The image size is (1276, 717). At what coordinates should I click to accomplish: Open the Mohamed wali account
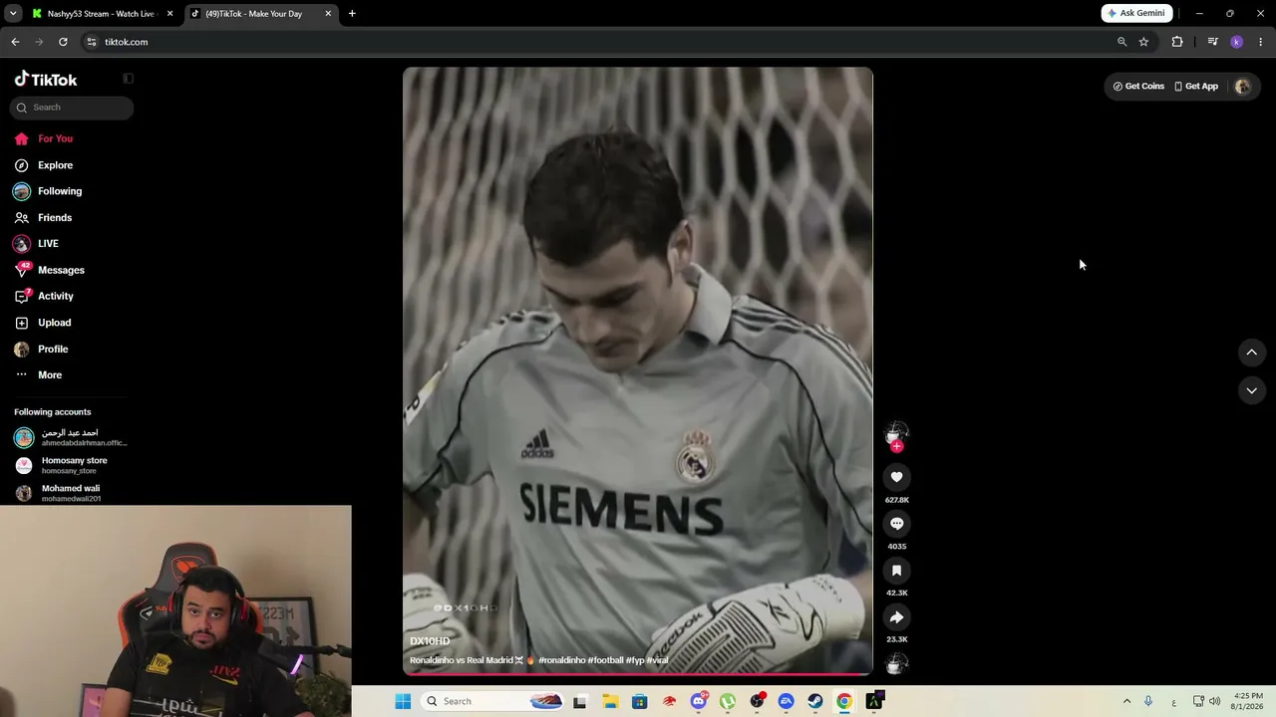[58, 493]
